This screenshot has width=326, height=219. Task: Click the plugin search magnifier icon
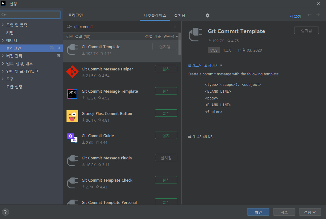coord(69,27)
